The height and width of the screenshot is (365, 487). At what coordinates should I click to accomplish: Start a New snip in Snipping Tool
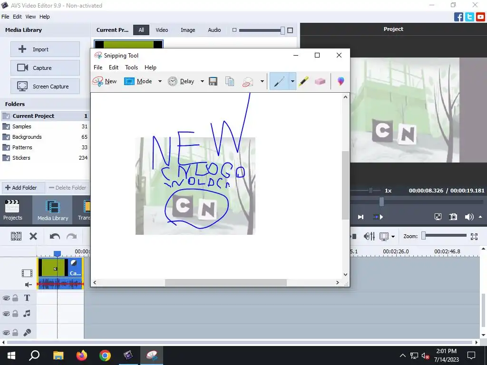pos(105,81)
